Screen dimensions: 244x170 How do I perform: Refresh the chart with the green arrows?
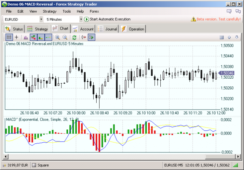pos(75,37)
